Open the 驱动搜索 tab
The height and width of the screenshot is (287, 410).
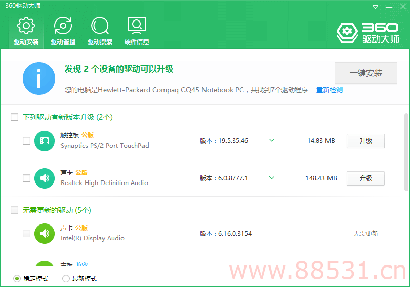coord(100,31)
